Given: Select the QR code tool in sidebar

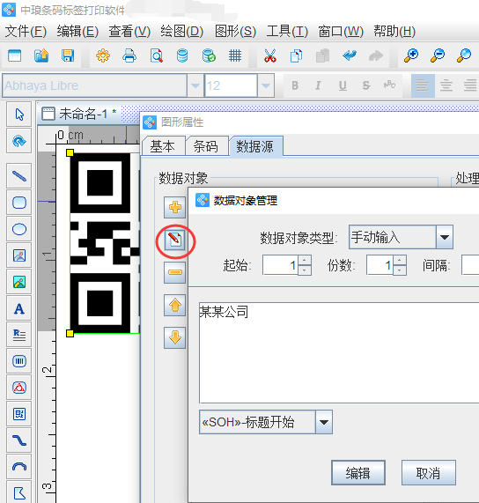Looking at the screenshot, I should pos(19,414).
